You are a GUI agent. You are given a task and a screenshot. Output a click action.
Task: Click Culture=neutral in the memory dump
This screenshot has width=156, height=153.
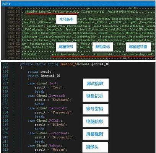point(93,12)
